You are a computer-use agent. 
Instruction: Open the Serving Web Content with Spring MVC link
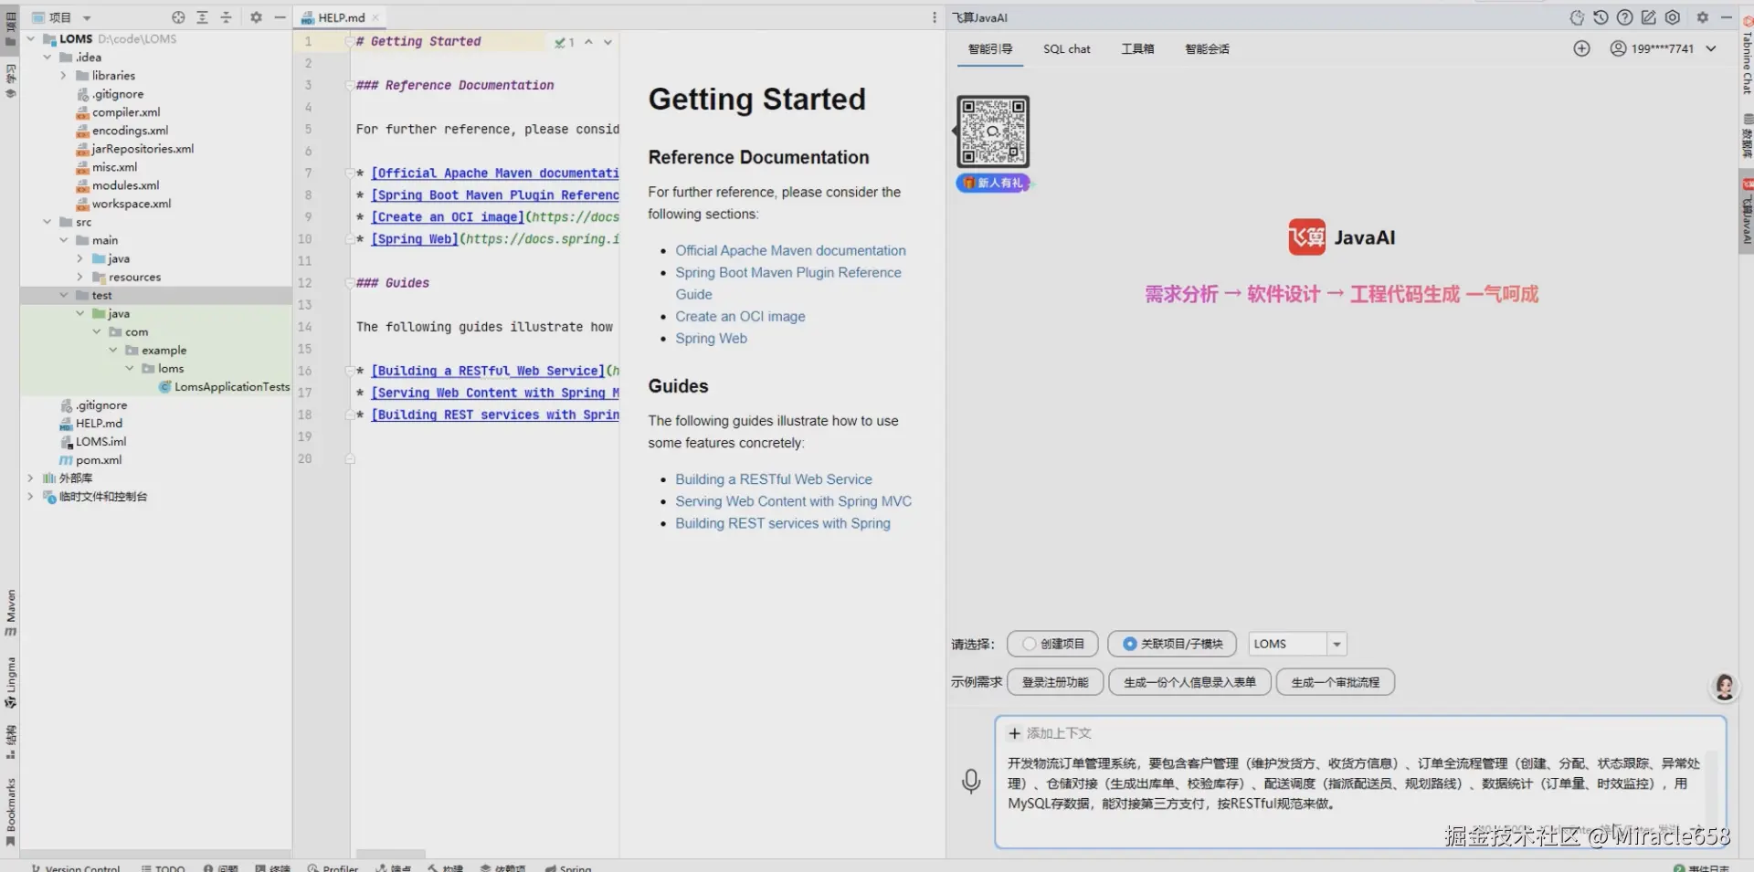click(x=793, y=501)
